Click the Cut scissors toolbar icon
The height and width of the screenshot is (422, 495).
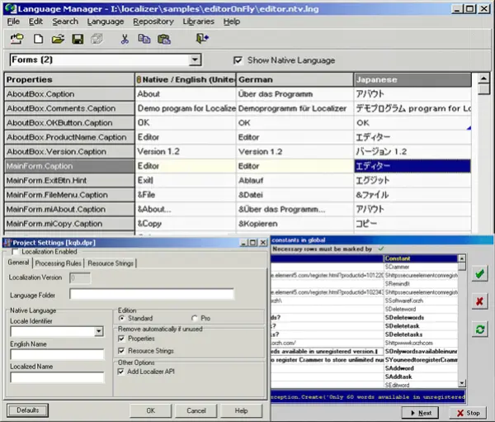(x=125, y=38)
